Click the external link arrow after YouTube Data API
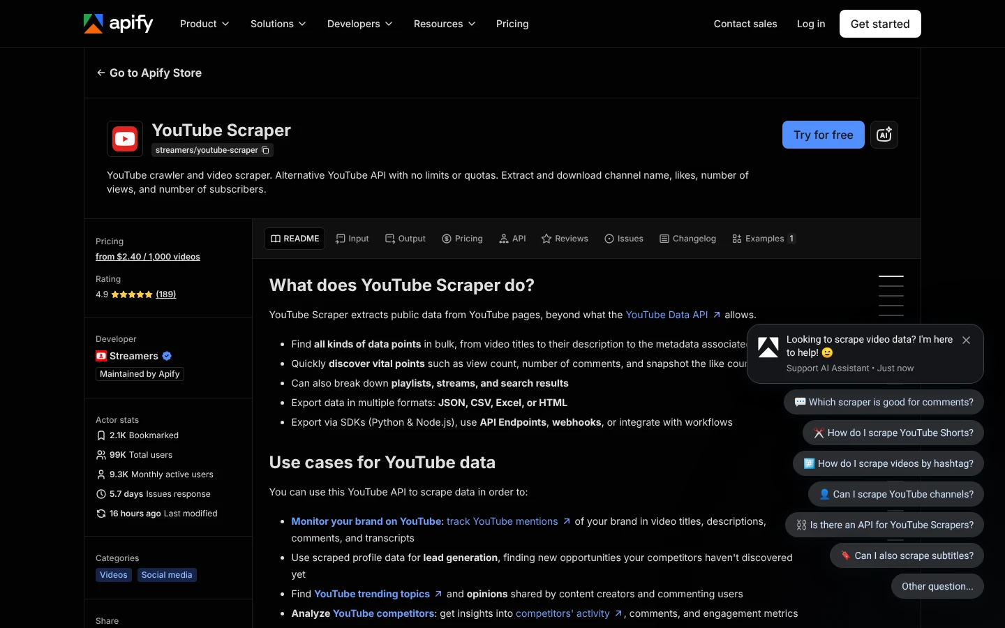The height and width of the screenshot is (628, 1005). click(x=717, y=315)
